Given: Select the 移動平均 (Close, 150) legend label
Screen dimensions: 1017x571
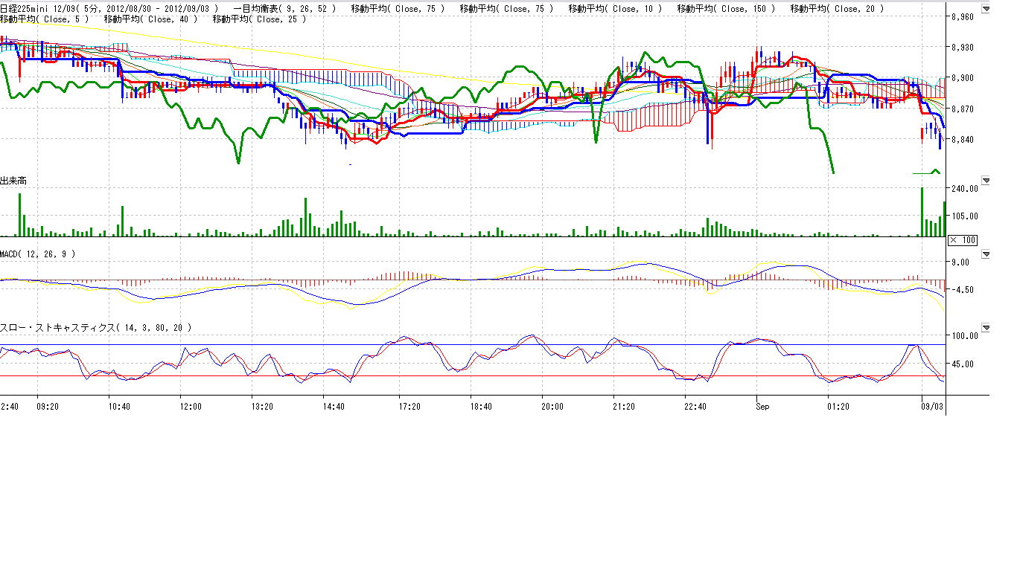Looking at the screenshot, I should click(726, 9).
